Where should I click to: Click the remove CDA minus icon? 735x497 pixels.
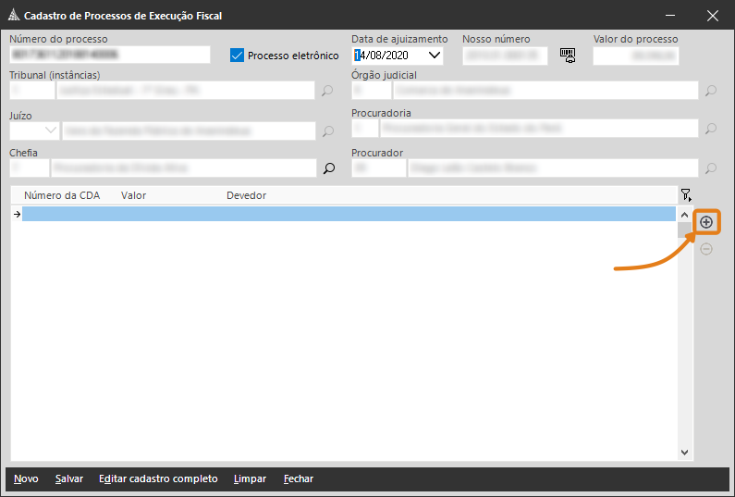coord(706,249)
